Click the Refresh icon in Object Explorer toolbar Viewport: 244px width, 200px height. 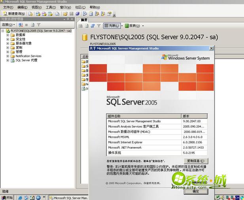pyautogui.click(x=33, y=25)
